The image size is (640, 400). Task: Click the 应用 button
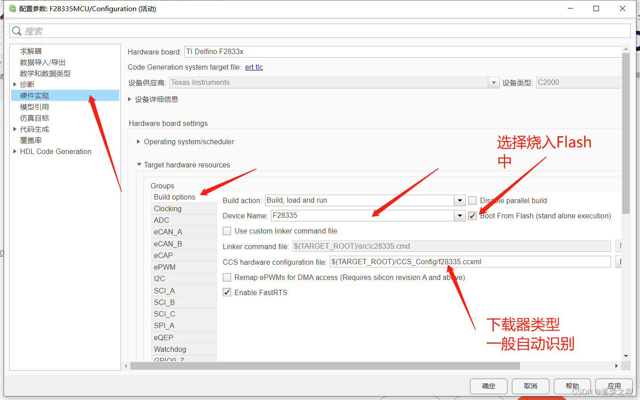pyautogui.click(x=614, y=386)
